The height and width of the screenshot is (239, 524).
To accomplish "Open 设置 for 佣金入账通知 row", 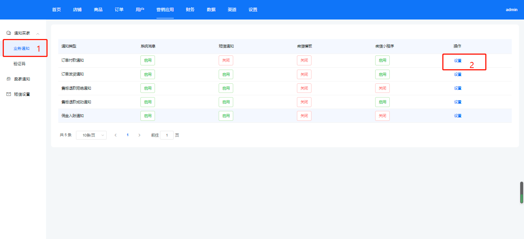I will (458, 115).
